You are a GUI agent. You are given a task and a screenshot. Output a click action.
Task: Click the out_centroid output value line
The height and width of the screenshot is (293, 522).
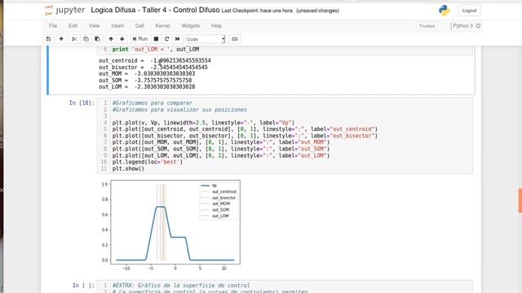(x=155, y=60)
